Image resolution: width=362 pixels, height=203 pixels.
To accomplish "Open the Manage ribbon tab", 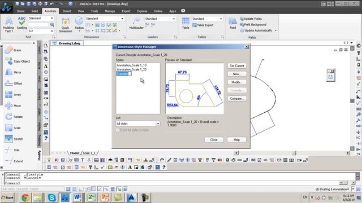I will (110, 11).
